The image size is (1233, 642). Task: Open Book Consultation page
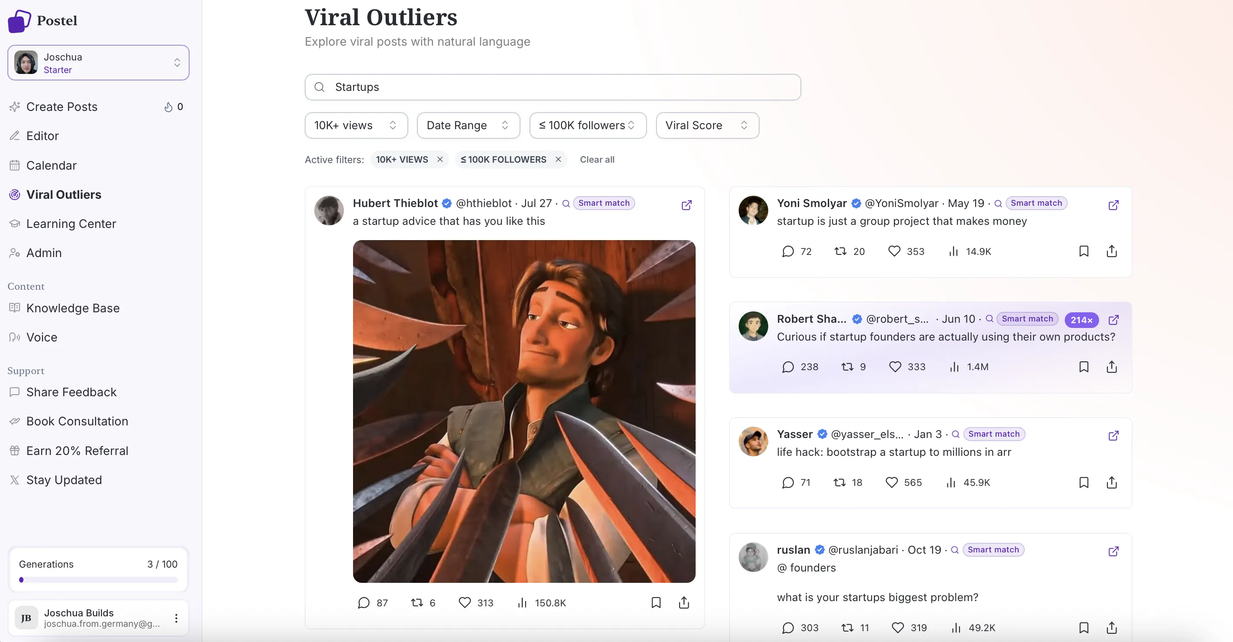tap(77, 421)
